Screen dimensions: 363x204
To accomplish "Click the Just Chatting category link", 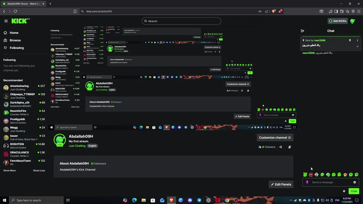I will coord(77,146).
